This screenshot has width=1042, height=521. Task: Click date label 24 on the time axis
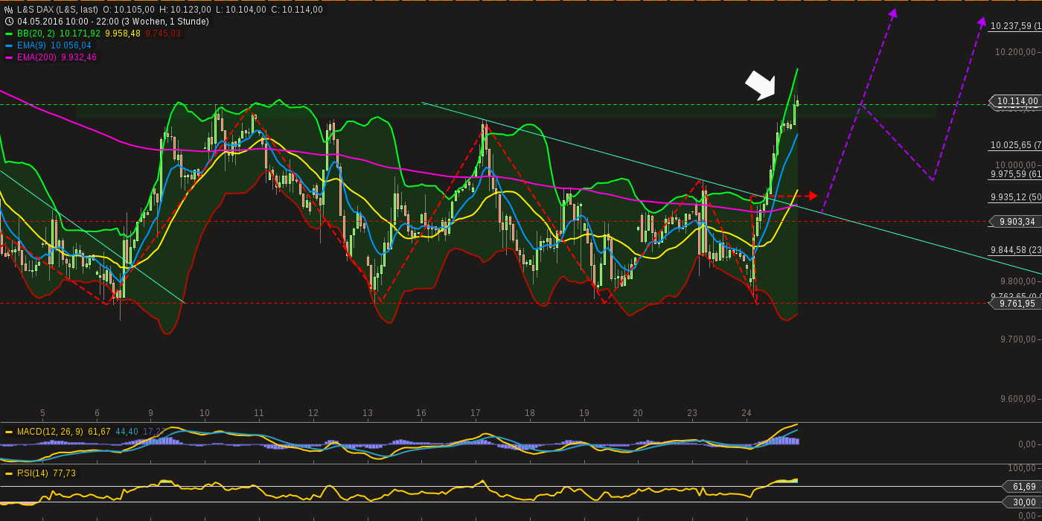point(747,413)
